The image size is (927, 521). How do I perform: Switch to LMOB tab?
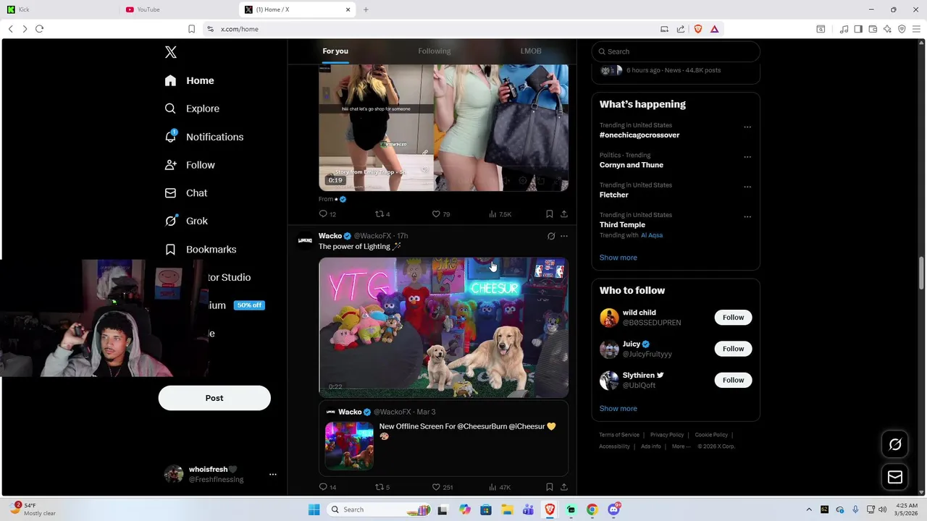click(531, 51)
